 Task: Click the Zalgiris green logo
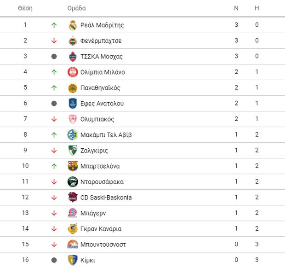tap(73, 151)
